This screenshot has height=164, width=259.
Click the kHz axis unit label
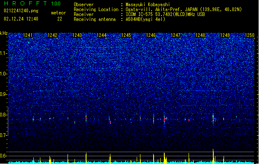click(x=4, y=33)
